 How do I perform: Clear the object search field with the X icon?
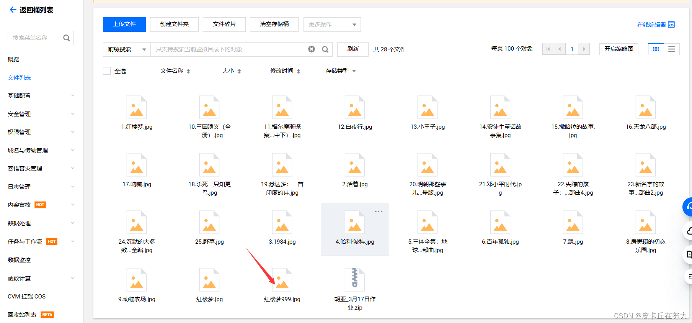(x=312, y=49)
